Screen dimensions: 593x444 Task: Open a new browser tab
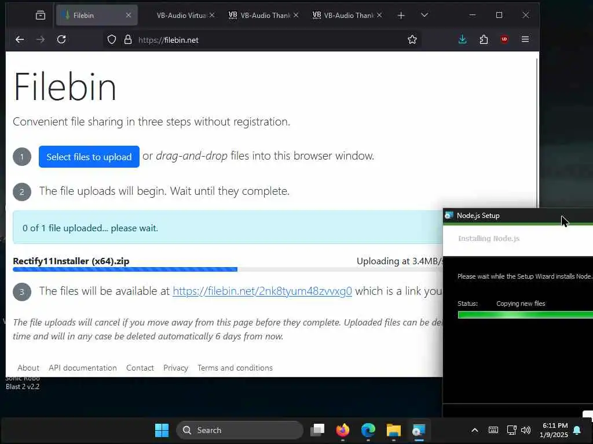[401, 15]
